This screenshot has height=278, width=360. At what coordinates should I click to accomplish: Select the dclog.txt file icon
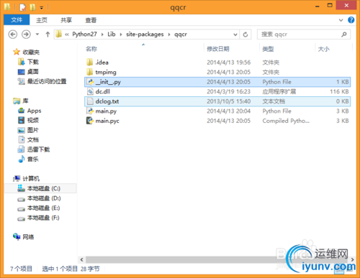(90, 101)
